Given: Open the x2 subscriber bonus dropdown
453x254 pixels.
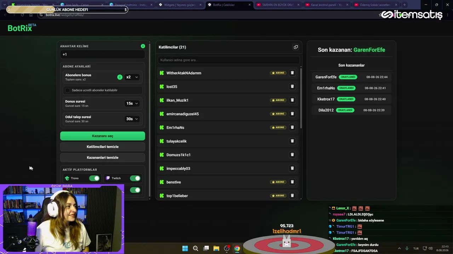Looking at the screenshot, I should tap(132, 77).
